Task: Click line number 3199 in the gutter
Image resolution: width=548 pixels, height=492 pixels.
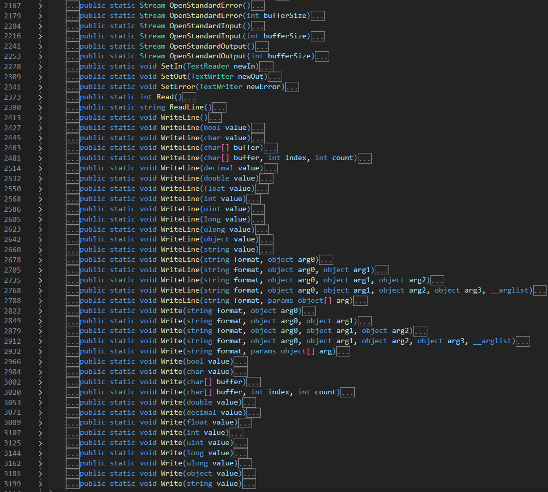Action: click(13, 484)
